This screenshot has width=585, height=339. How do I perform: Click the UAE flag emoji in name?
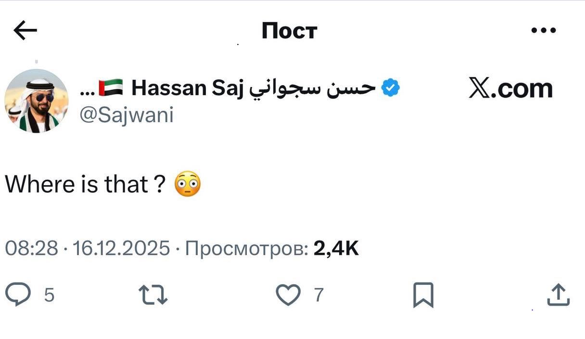tap(111, 88)
